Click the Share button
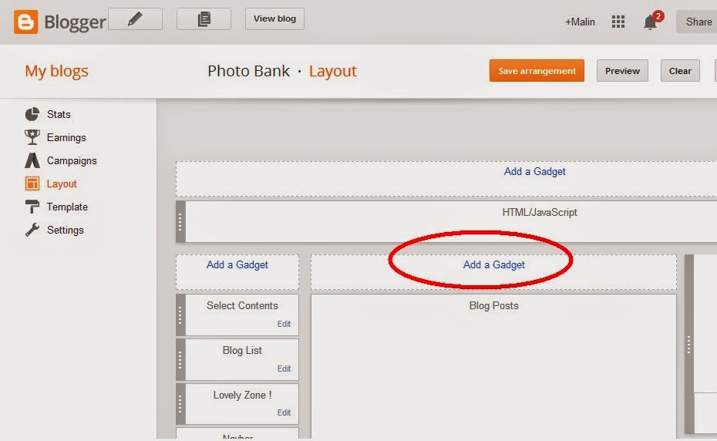The height and width of the screenshot is (441, 717). (x=698, y=22)
